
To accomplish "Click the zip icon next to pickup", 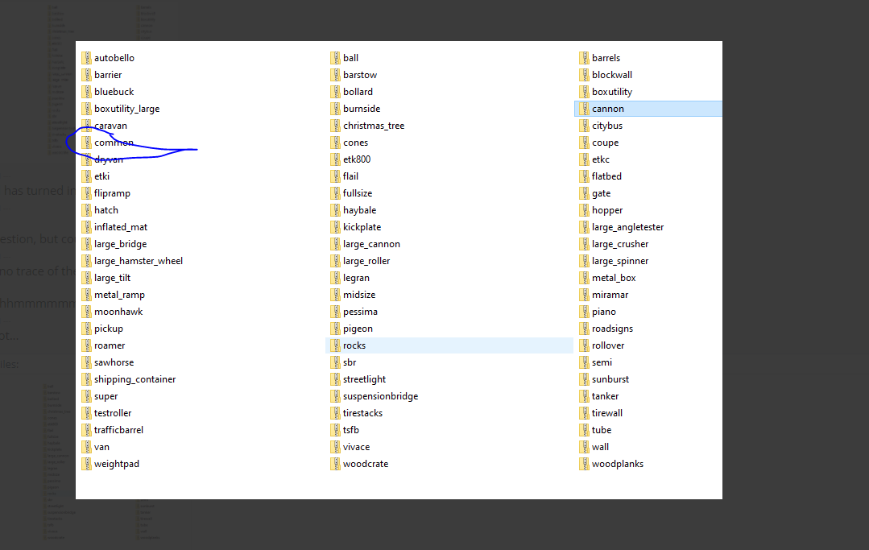I will [x=86, y=329].
